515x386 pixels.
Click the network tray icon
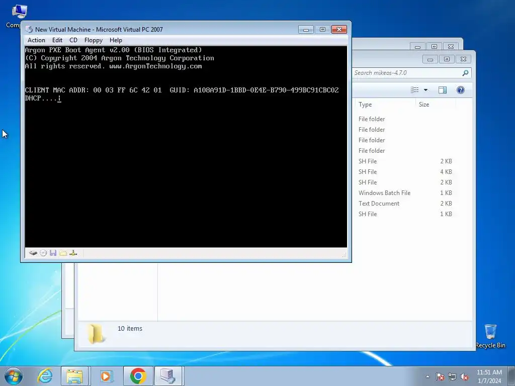tap(452, 376)
